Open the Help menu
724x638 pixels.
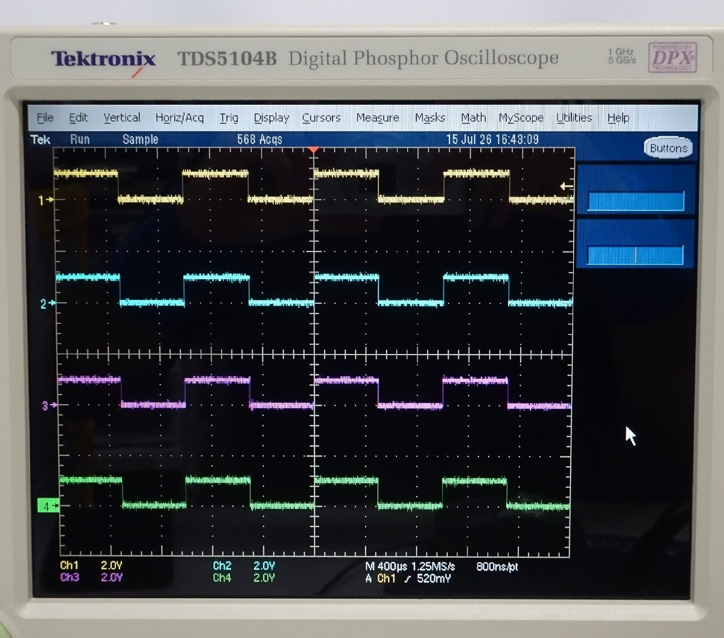(x=618, y=118)
